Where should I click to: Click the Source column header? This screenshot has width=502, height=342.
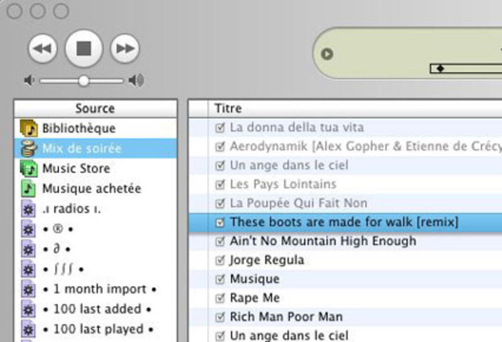95,108
